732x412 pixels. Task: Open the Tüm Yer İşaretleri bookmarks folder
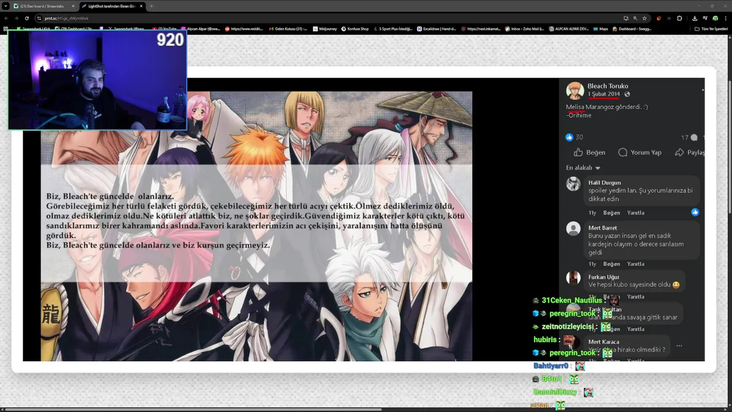(x=712, y=29)
